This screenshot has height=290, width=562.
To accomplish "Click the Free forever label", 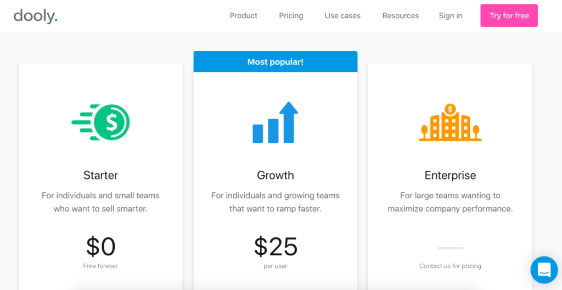I will coord(100,266).
